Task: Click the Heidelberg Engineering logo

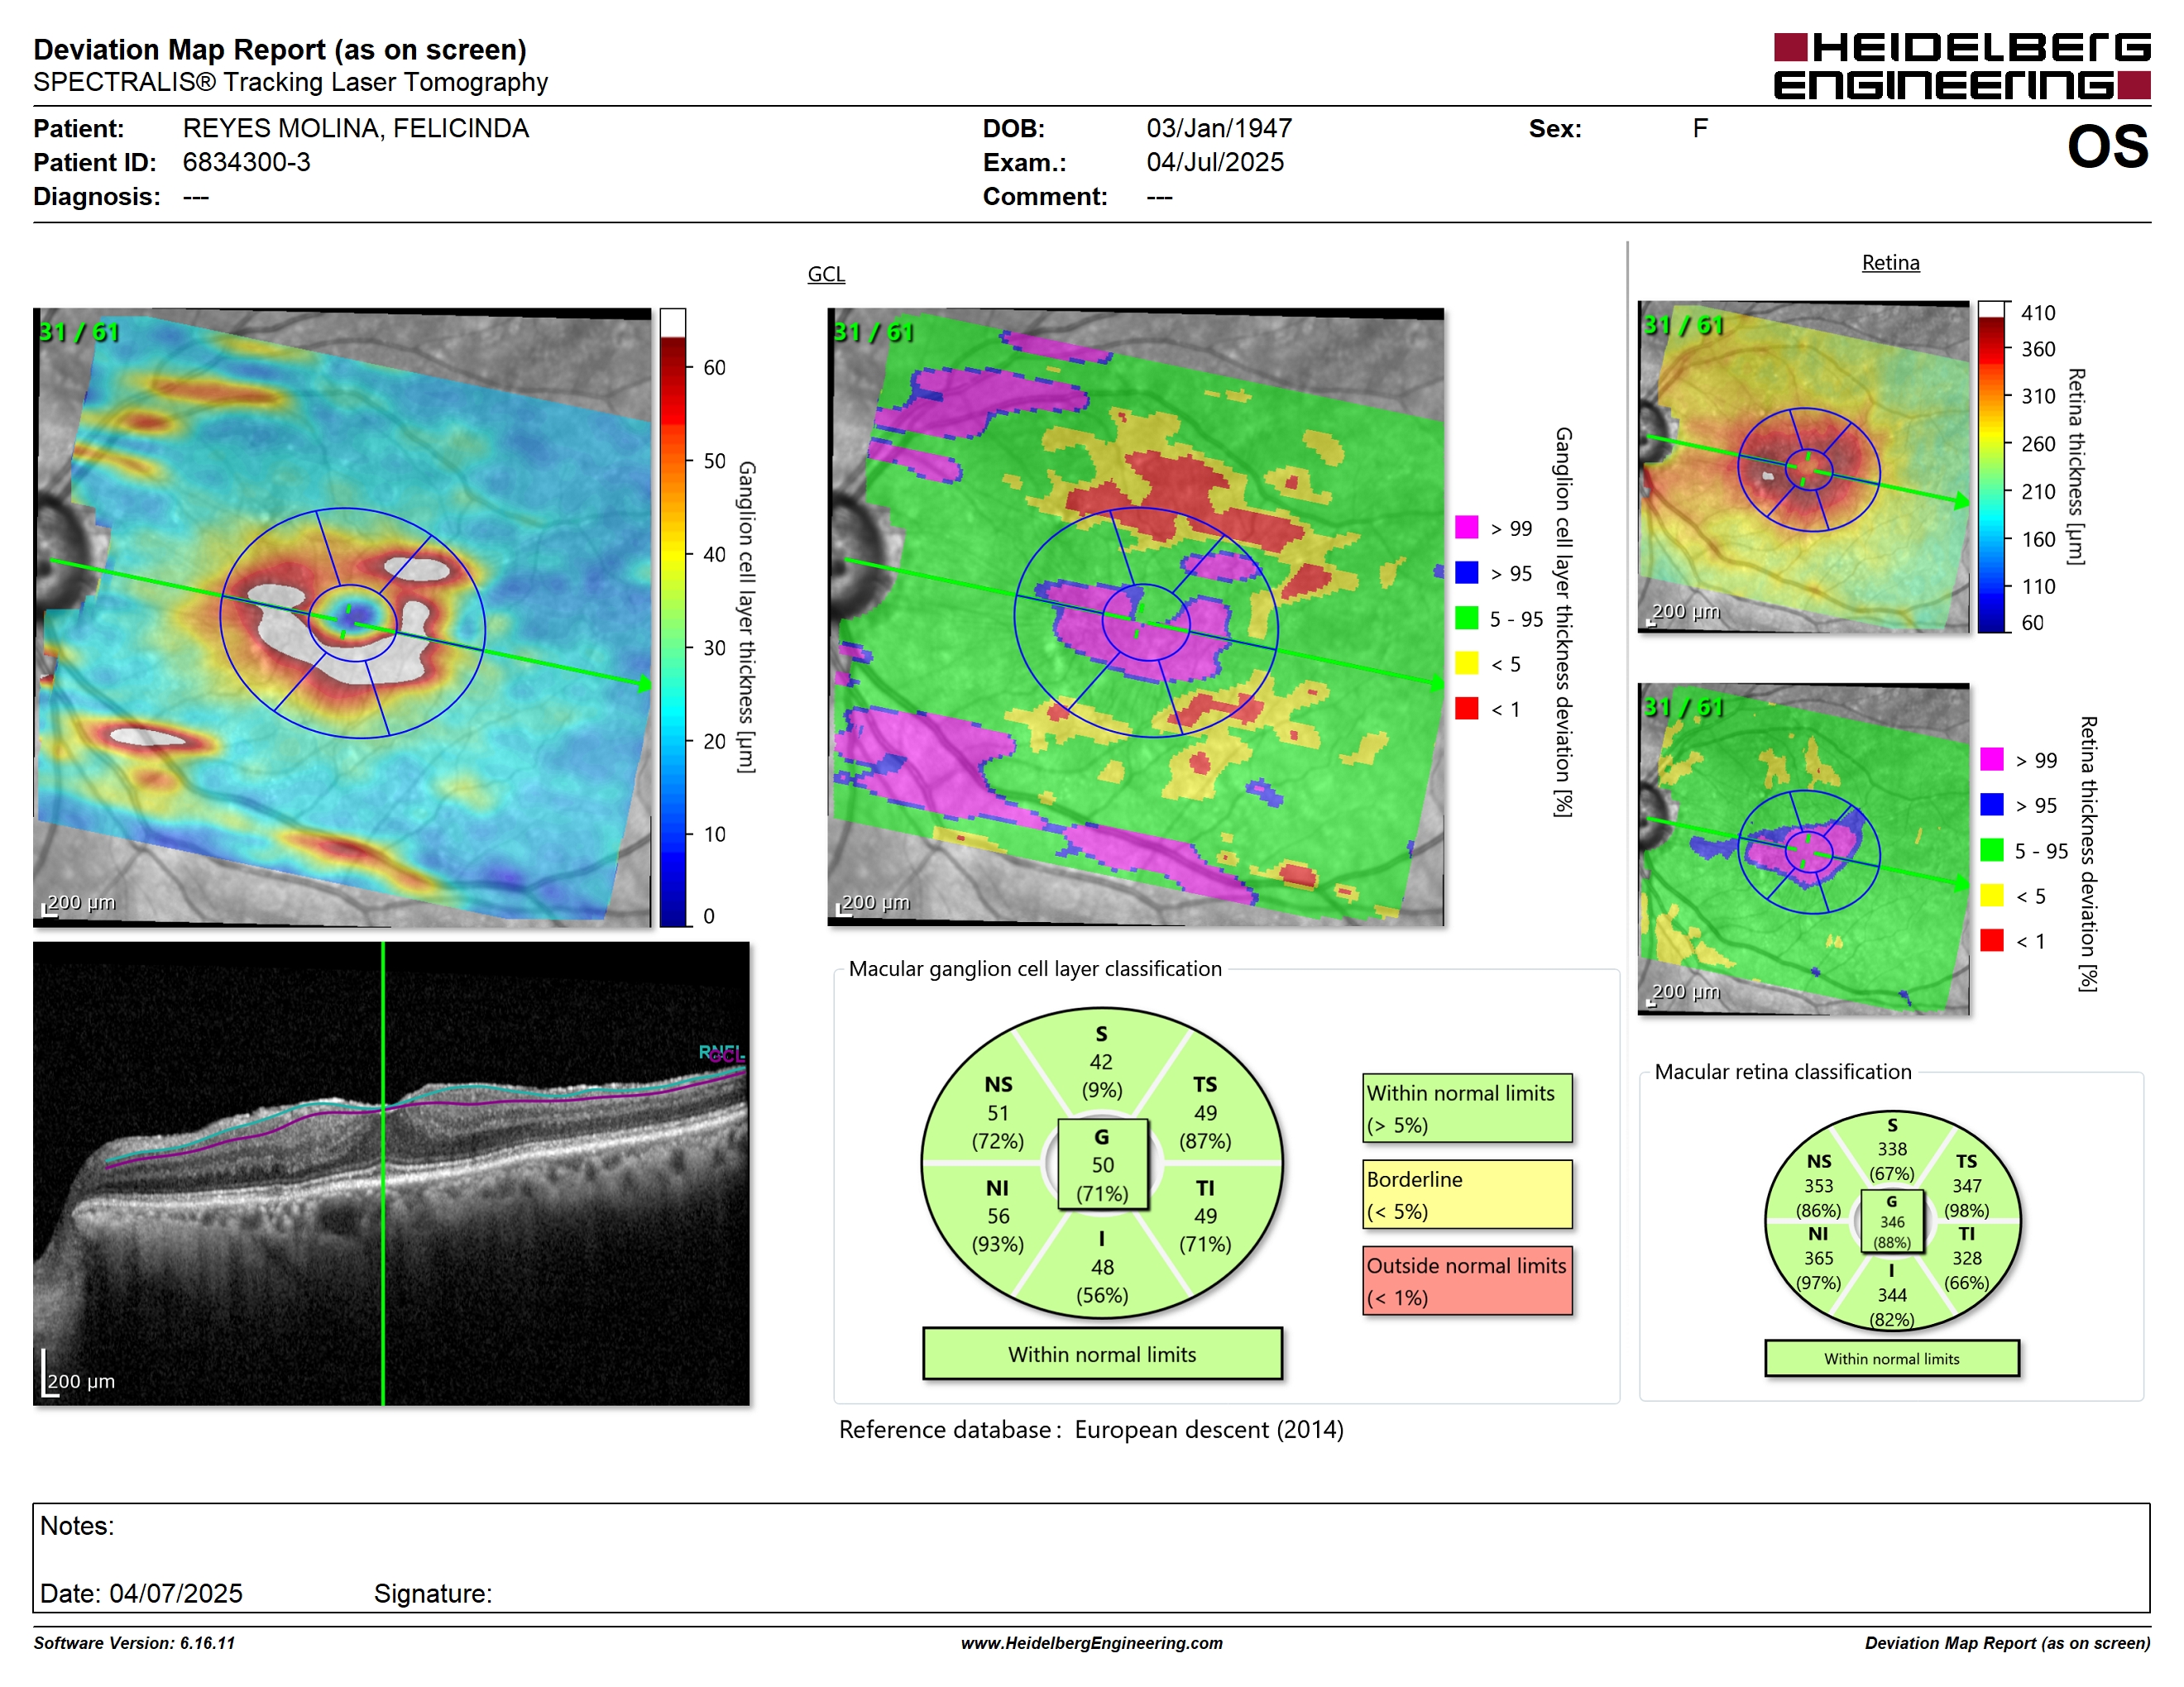Action: (x=1961, y=66)
